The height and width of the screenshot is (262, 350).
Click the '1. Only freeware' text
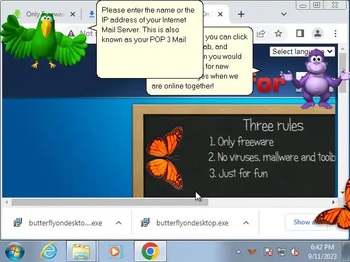[x=242, y=141]
